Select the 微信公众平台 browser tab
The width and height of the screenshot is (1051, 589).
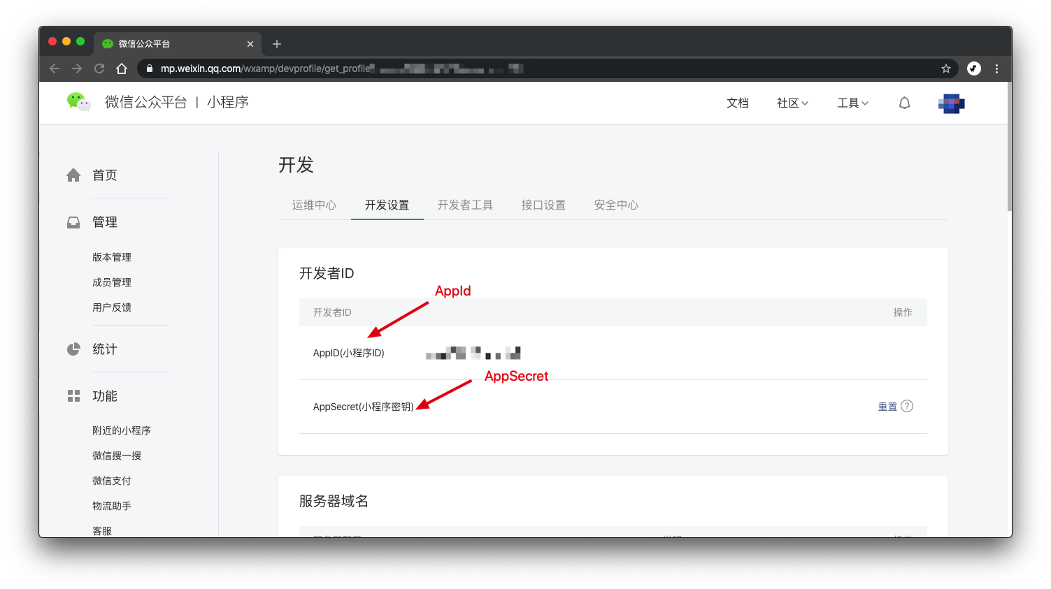(178, 44)
